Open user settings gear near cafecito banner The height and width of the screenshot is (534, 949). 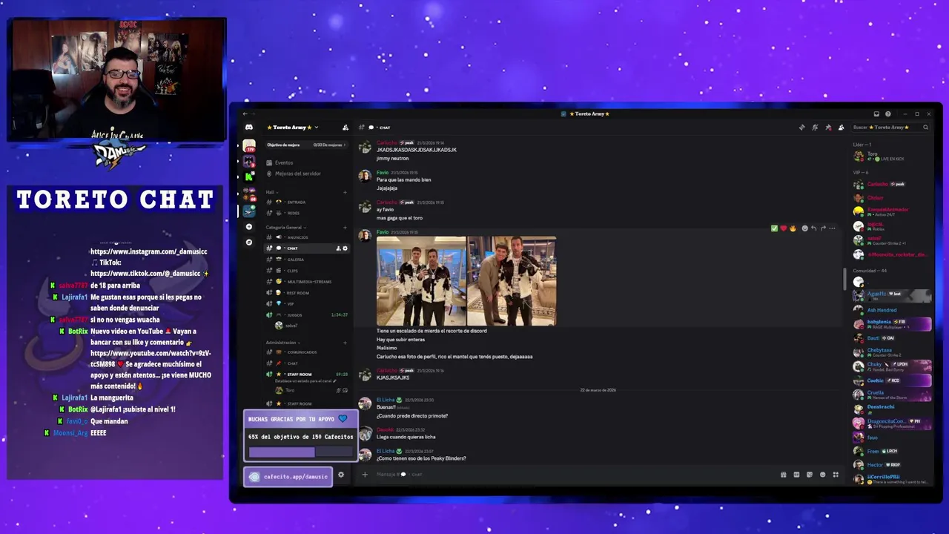point(341,475)
